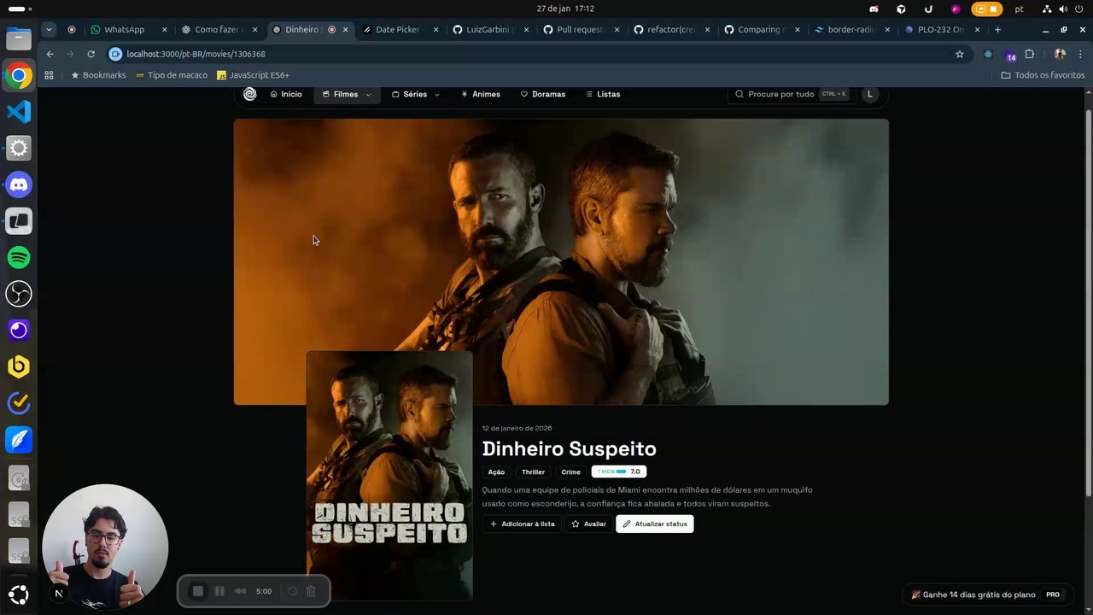Screen dimensions: 1093x615
Task: Switch to the PLO-232 tab
Action: click(942, 29)
